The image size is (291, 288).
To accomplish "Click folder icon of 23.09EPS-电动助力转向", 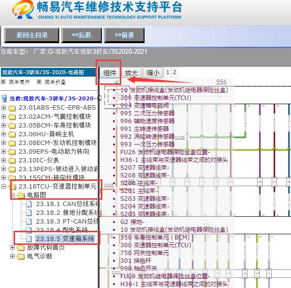I will (x=12, y=151).
